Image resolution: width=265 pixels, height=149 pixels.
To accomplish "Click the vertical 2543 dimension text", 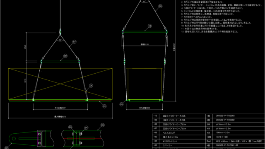I will pyautogui.click(x=25, y=47).
